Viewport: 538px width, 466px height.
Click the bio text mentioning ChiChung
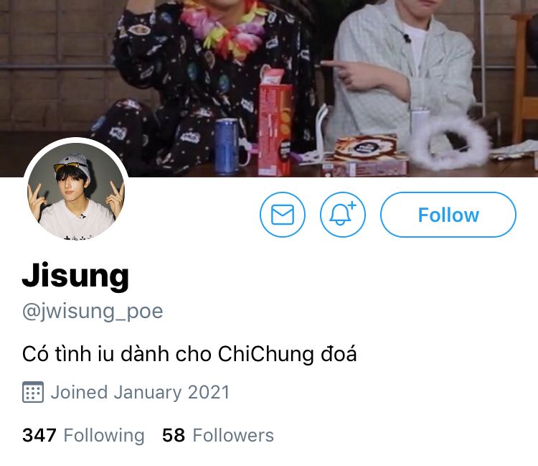[x=189, y=354]
